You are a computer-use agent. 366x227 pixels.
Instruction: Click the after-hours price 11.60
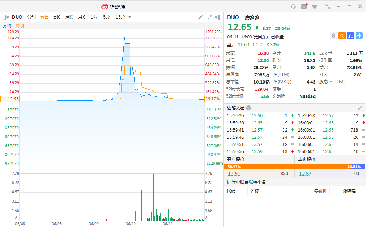(243, 45)
